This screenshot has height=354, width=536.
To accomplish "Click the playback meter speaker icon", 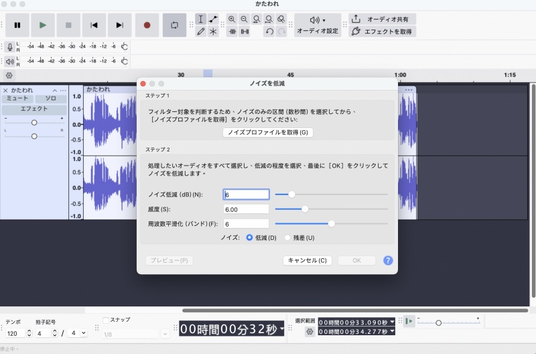I will tap(10, 62).
